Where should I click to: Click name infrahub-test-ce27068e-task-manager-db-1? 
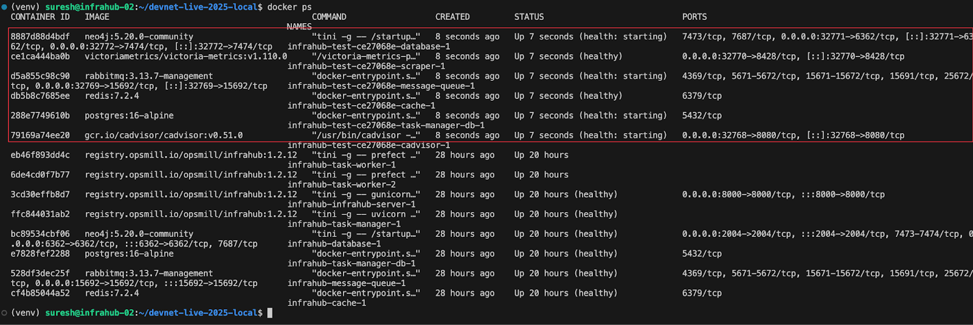[x=386, y=125]
